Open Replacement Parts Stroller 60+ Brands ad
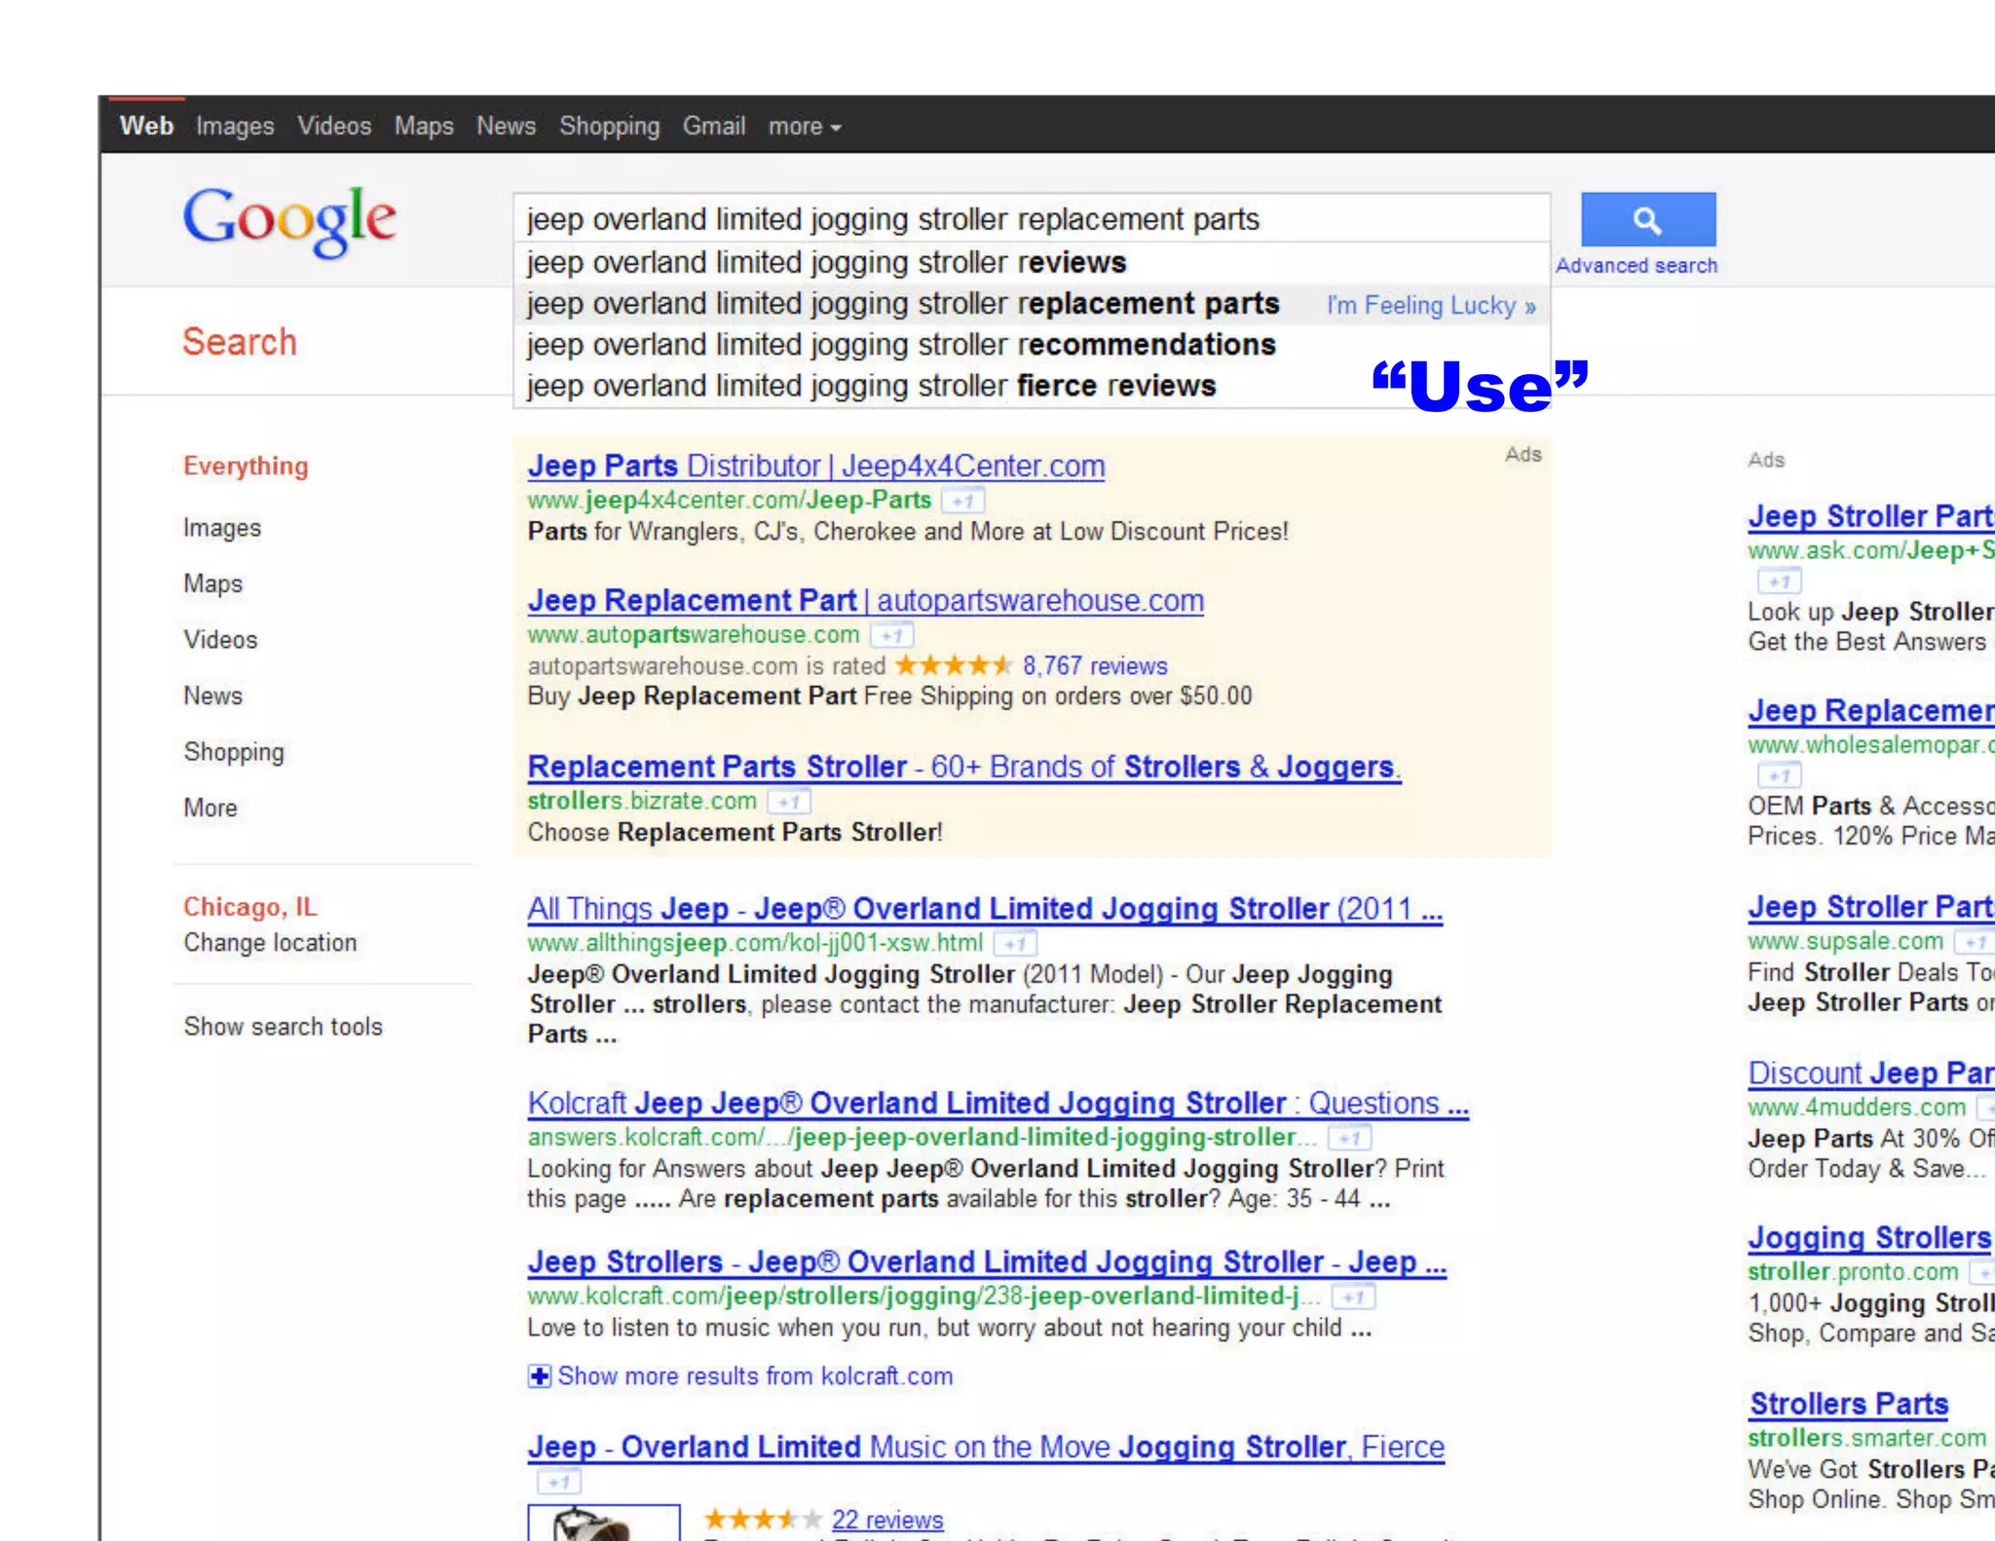The height and width of the screenshot is (1541, 1995). click(x=963, y=767)
